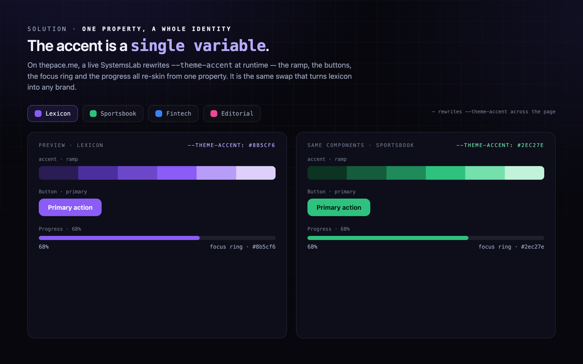583x364 pixels.
Task: Select the palest mint green ramp swatch
Action: coord(524,173)
